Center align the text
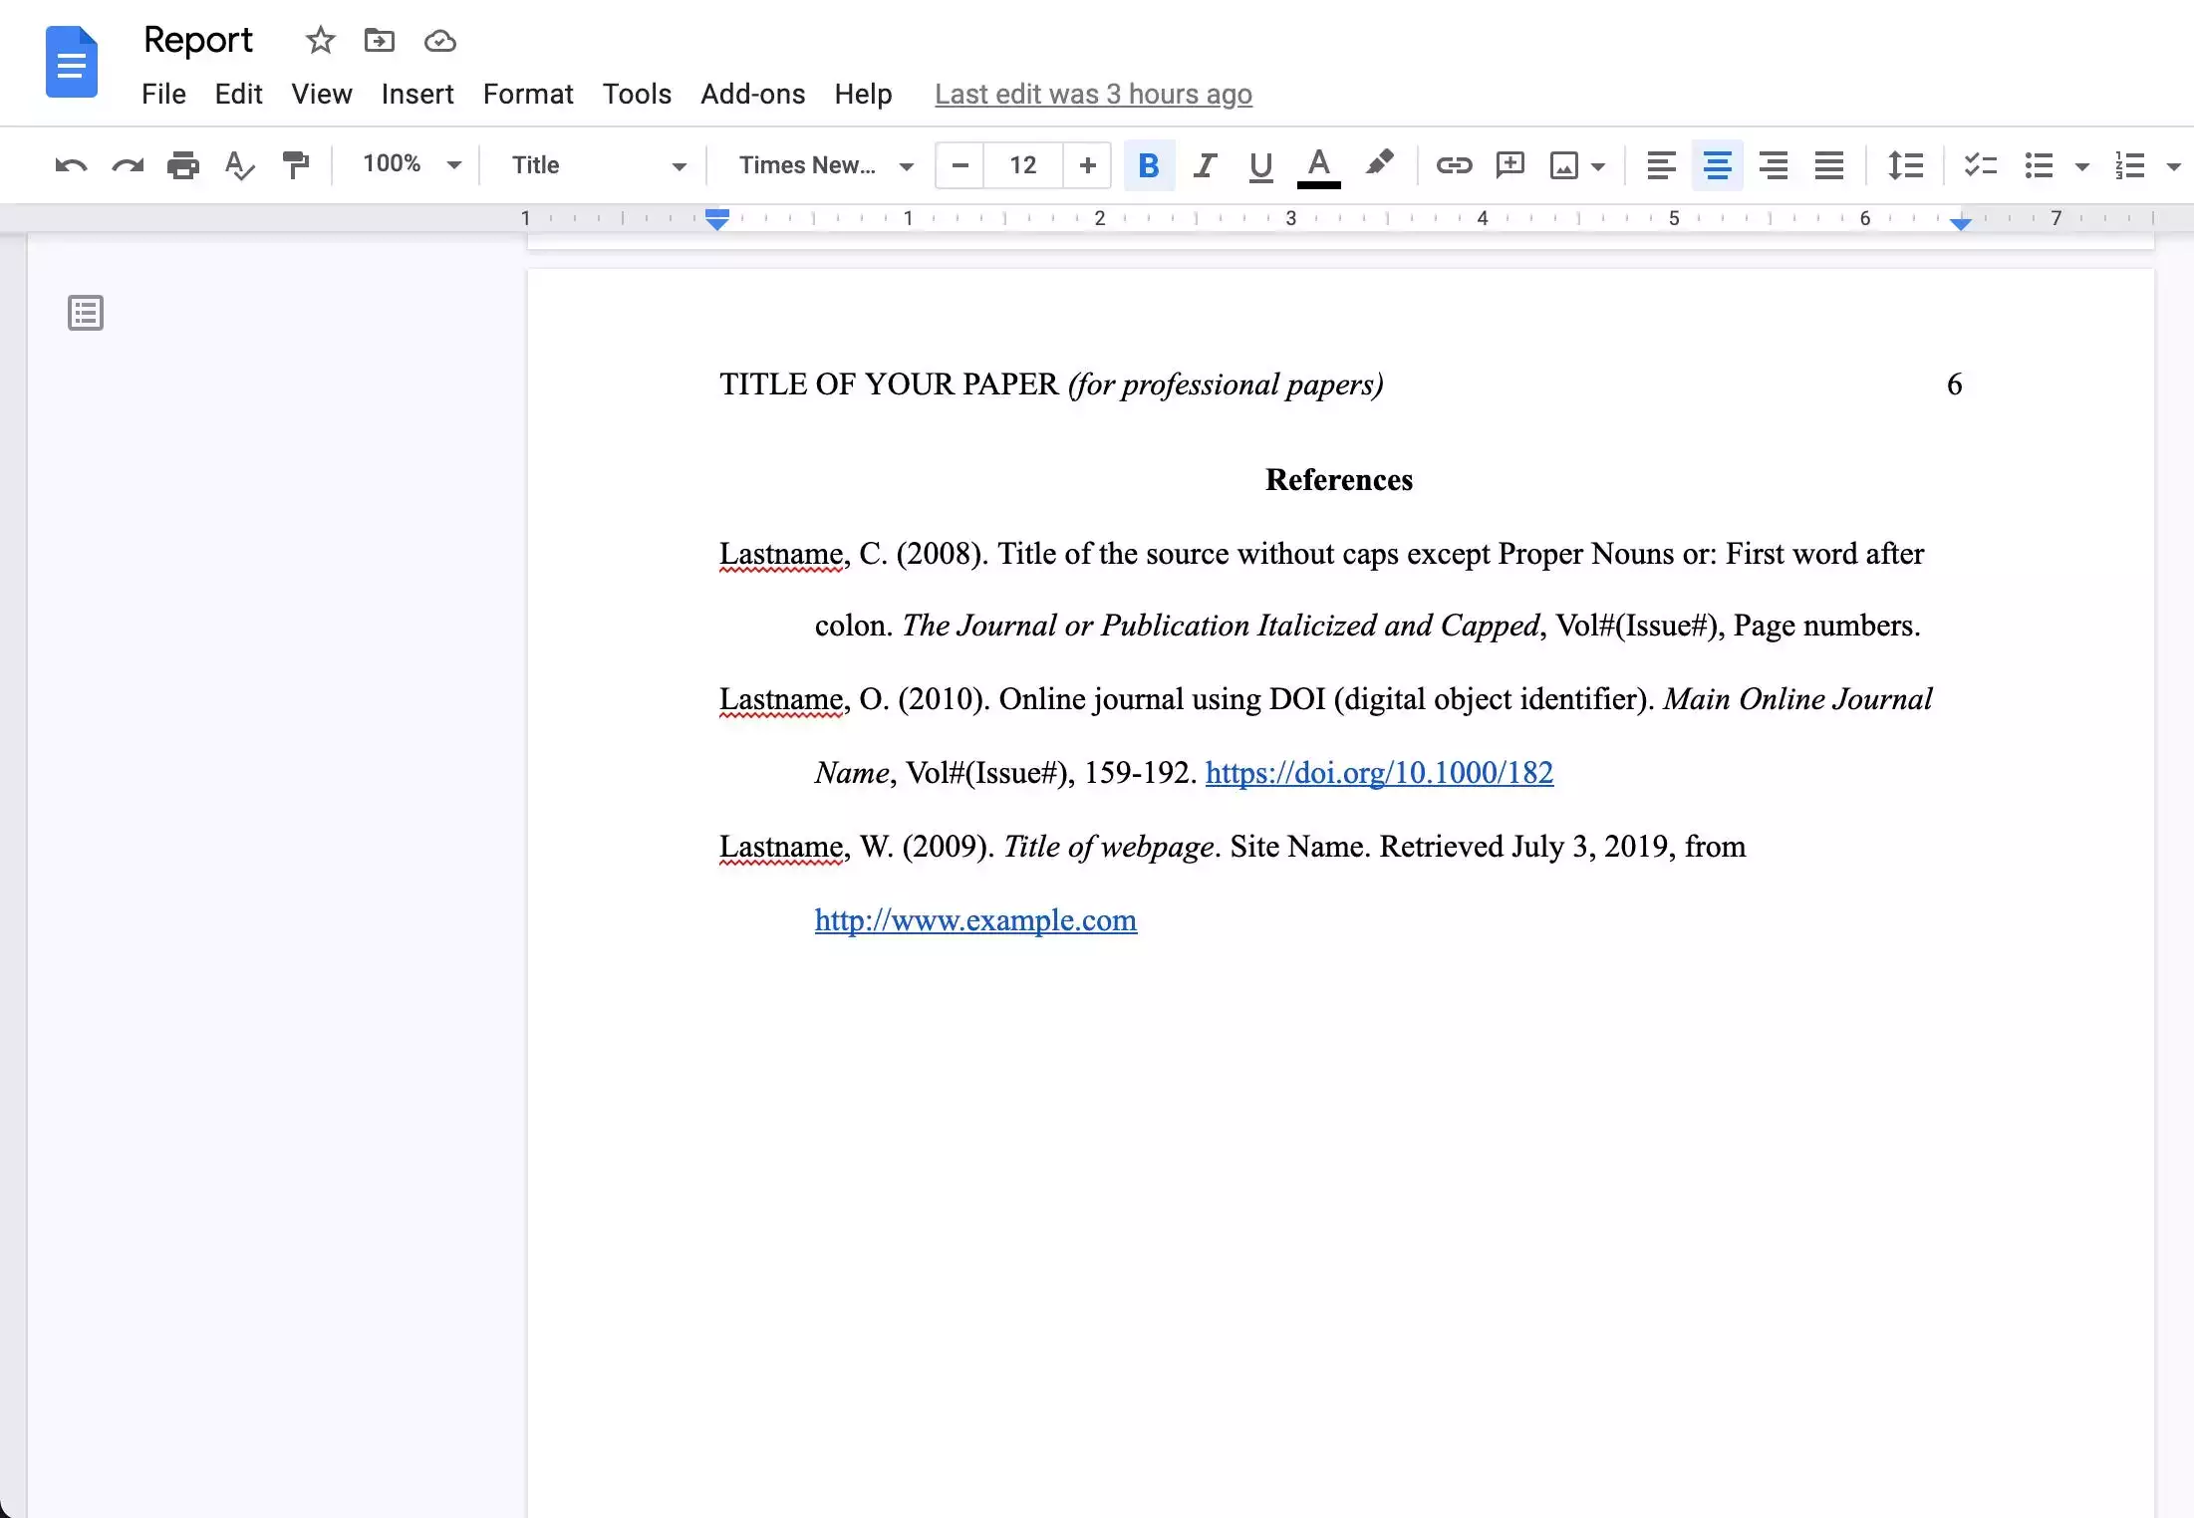Viewport: 2194px width, 1518px height. [x=1717, y=165]
